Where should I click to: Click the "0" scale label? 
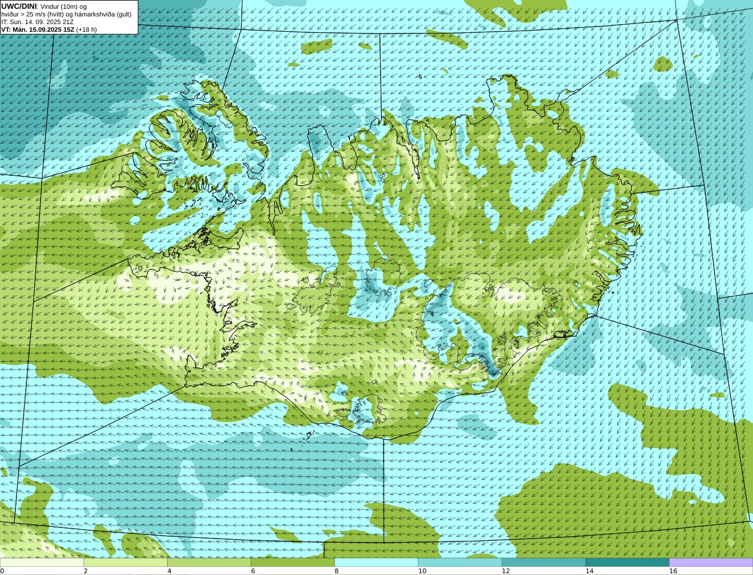tap(2, 571)
